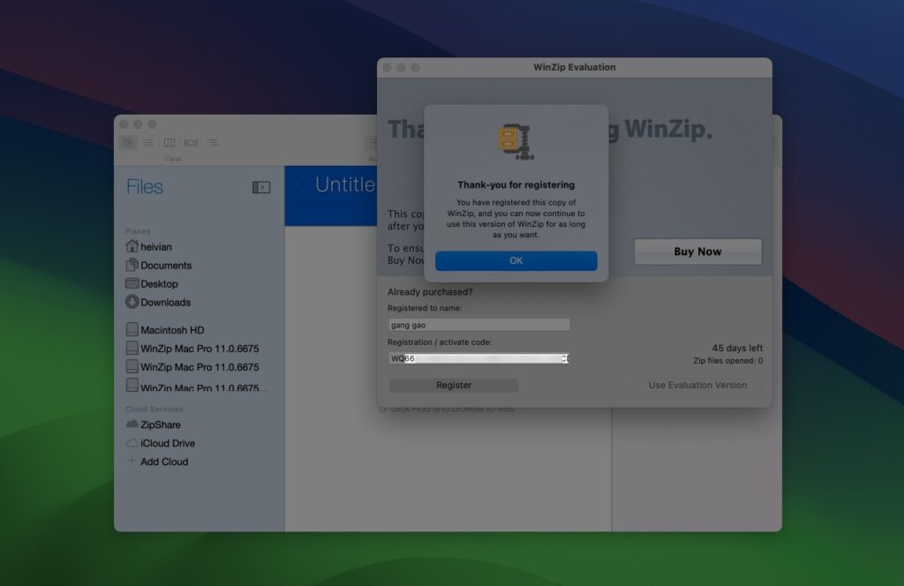Choose the gallery view icon
904x586 pixels.
click(191, 142)
